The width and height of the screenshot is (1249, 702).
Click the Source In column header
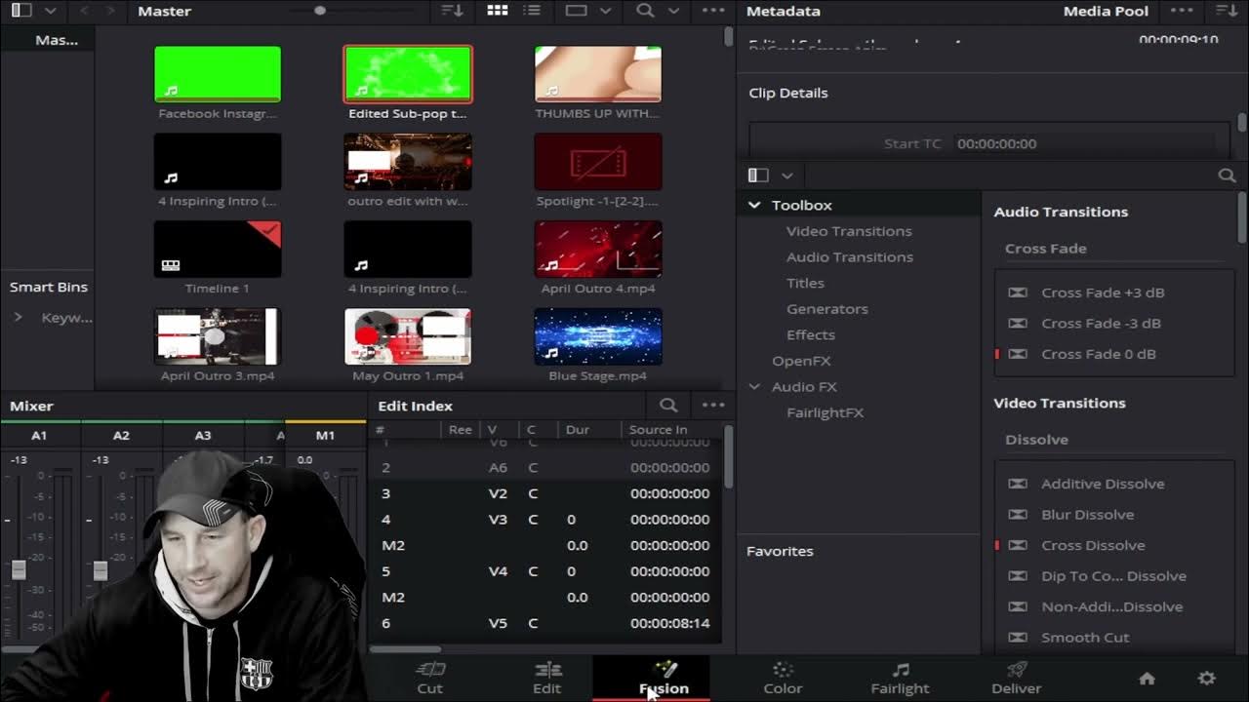point(658,429)
